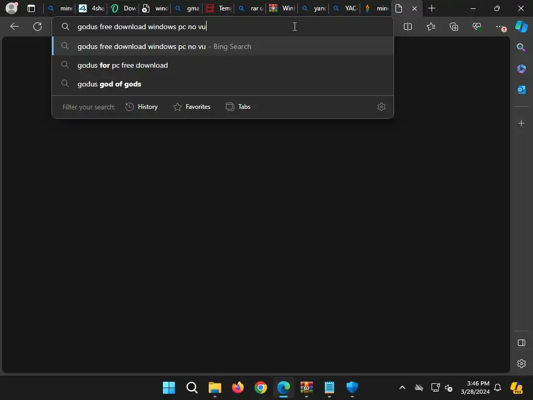Switch to the WinRAR tab
This screenshot has height=400, width=533.
(x=282, y=8)
